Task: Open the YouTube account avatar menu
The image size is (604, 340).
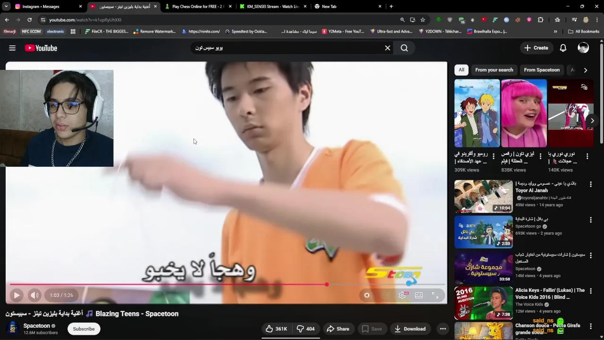Action: tap(583, 48)
